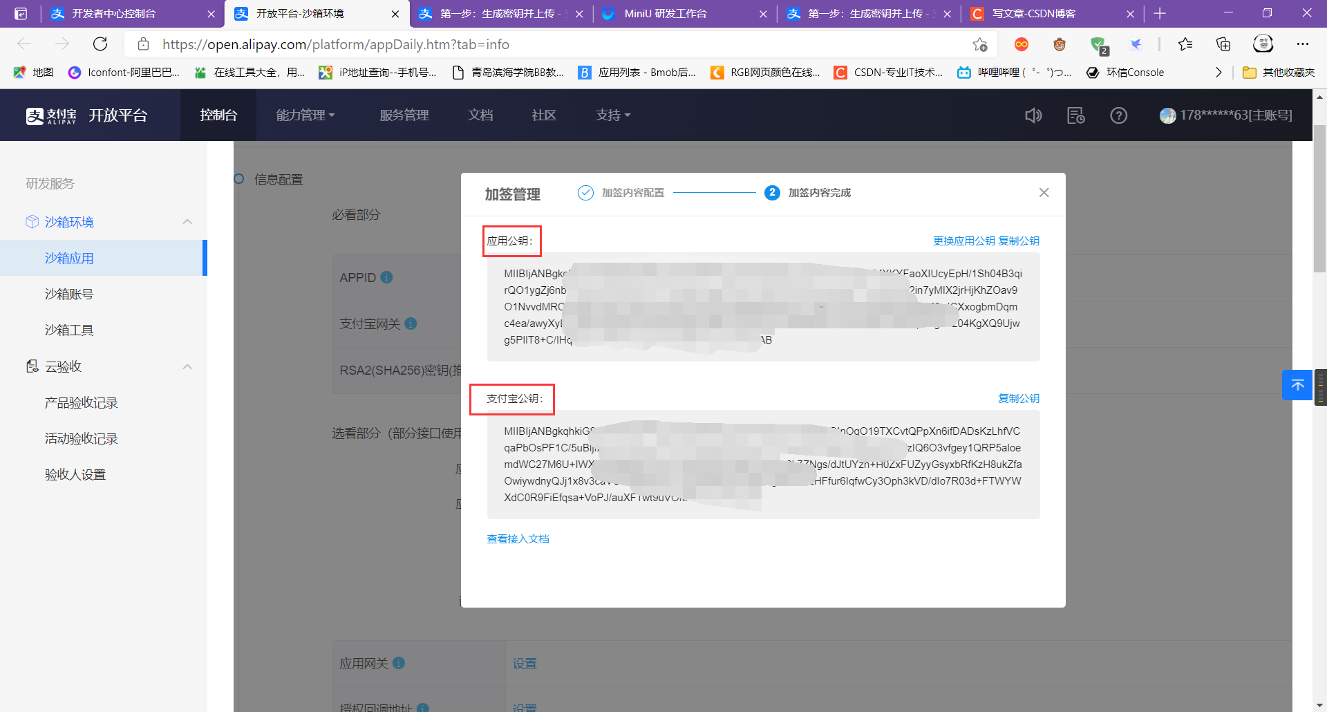Open the 服务管理 nav item
Screen dimensions: 1327x712
tap(404, 115)
